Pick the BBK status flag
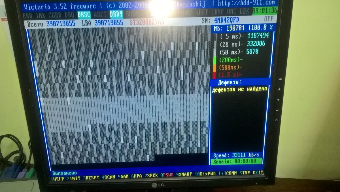Viewport: 340px width, 192px height. [x=245, y=11]
